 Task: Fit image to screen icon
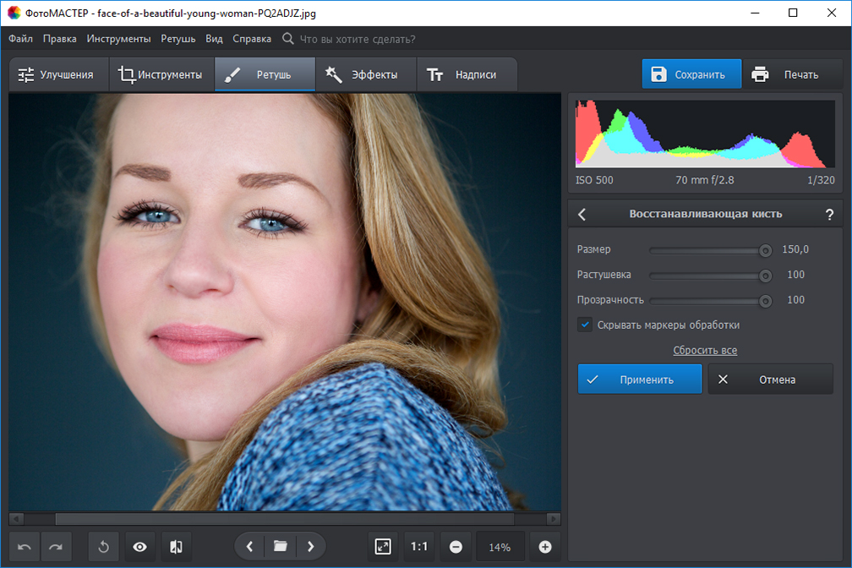click(383, 547)
